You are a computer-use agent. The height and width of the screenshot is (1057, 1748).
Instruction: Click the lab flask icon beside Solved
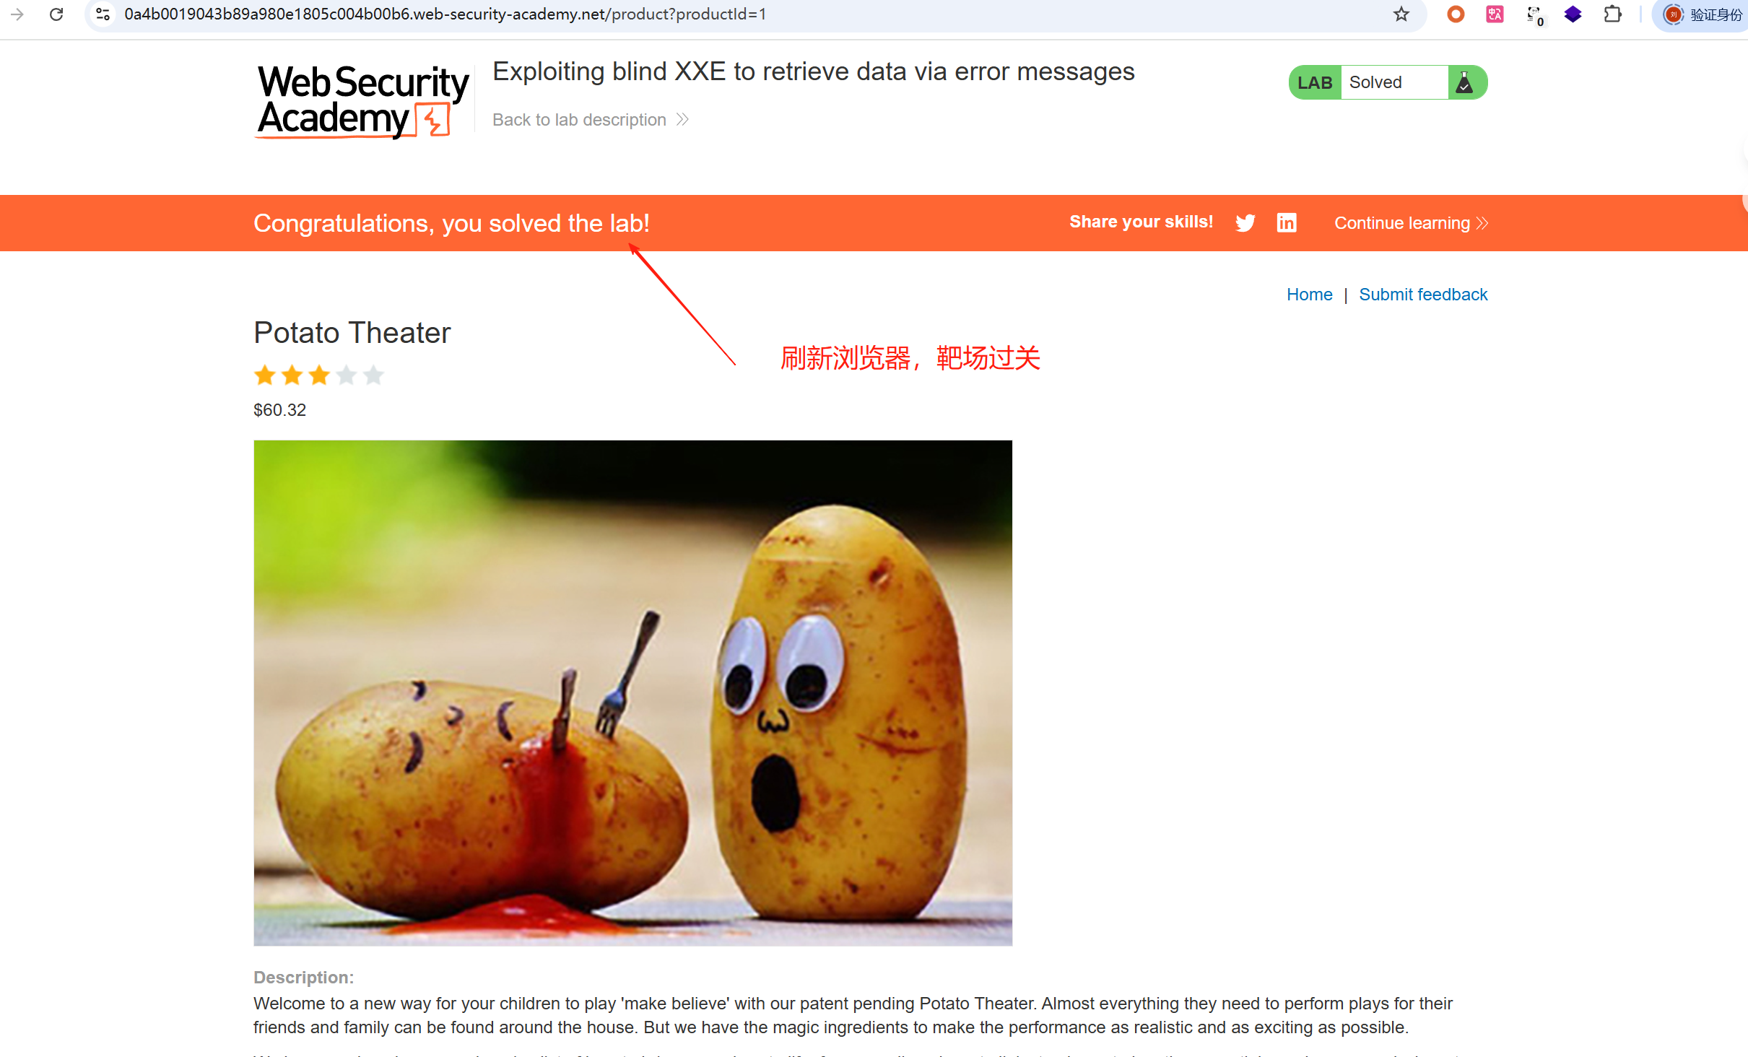[x=1464, y=82]
